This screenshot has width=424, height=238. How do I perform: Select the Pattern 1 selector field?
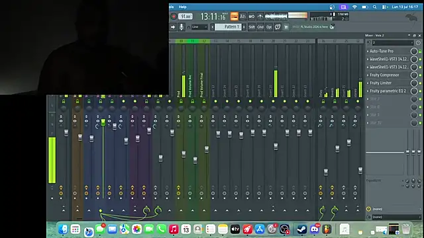tap(228, 26)
